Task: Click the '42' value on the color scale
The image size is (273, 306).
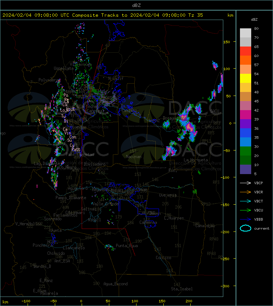Action: pyautogui.click(x=256, y=110)
